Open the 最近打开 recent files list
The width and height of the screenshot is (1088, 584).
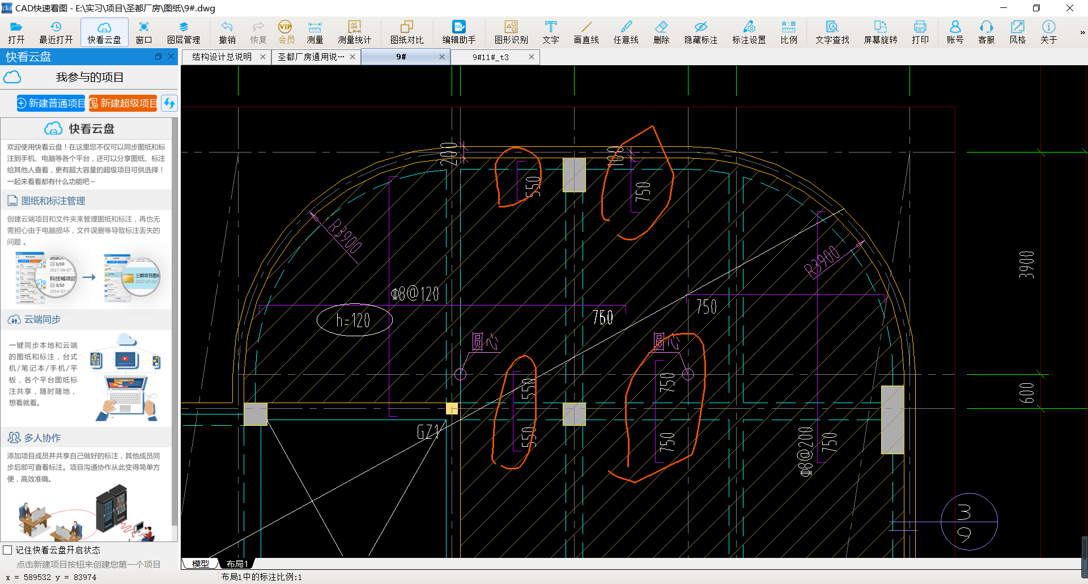pos(56,32)
